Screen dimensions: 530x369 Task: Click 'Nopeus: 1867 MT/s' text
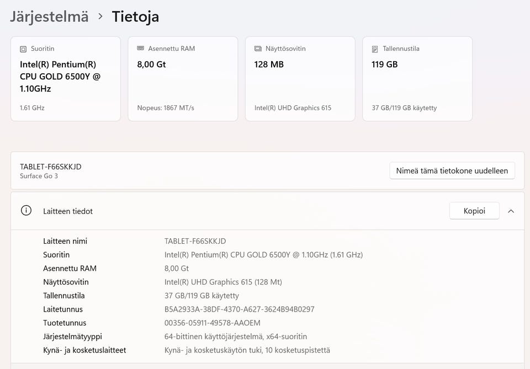(166, 108)
